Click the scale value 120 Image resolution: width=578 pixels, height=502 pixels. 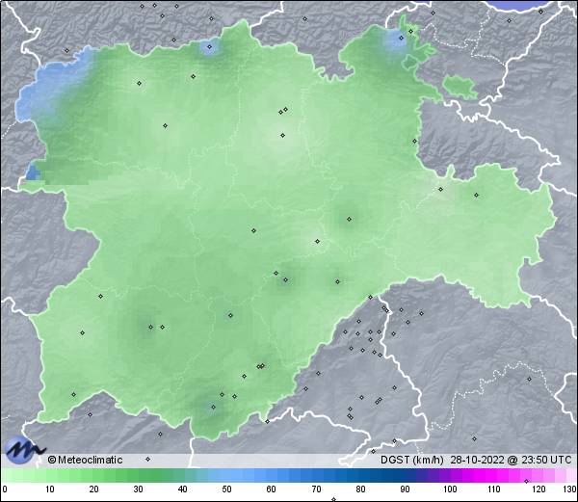(x=539, y=489)
